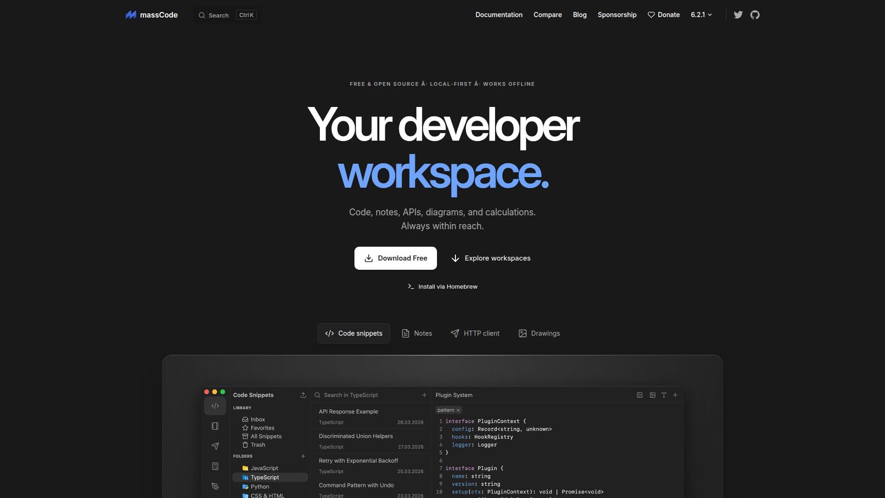Open the Compare page
885x498 pixels.
[548, 15]
